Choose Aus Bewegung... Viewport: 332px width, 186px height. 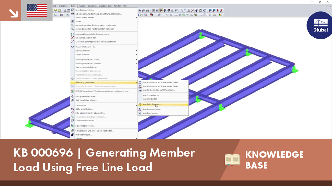pos(163,113)
